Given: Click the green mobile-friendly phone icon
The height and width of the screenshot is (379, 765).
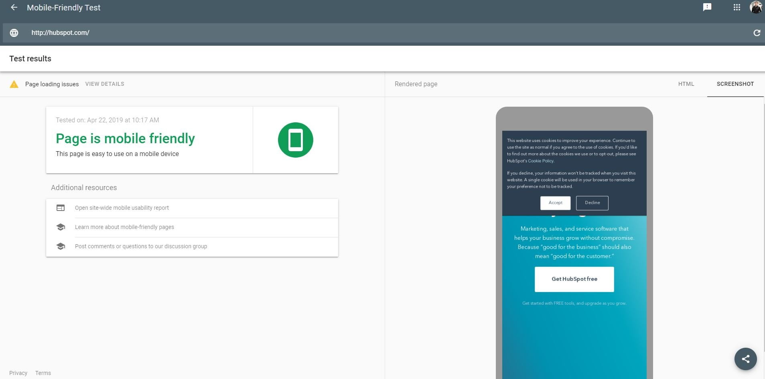Looking at the screenshot, I should click(296, 140).
